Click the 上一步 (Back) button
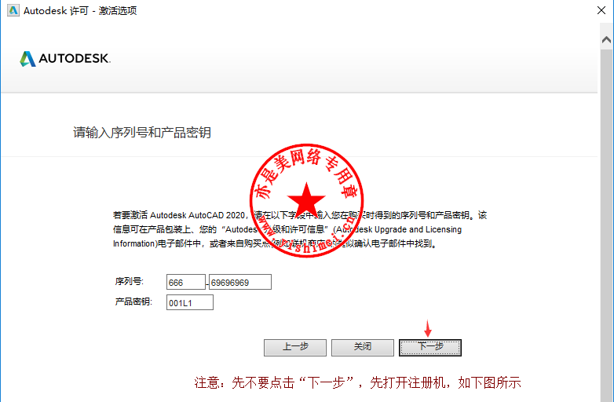Viewport: 614px width, 402px height. 295,347
